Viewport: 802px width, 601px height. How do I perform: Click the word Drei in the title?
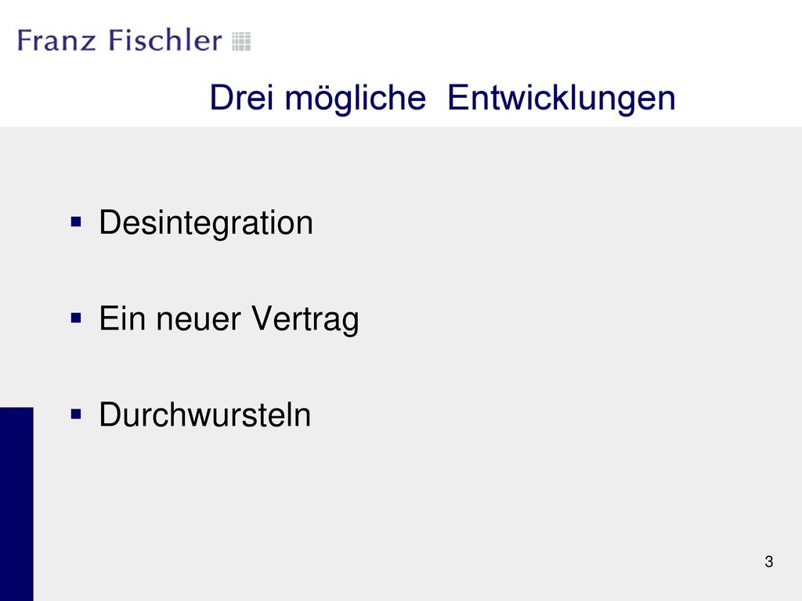tap(241, 97)
